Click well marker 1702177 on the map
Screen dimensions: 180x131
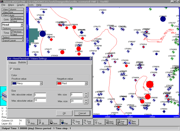click(x=48, y=52)
